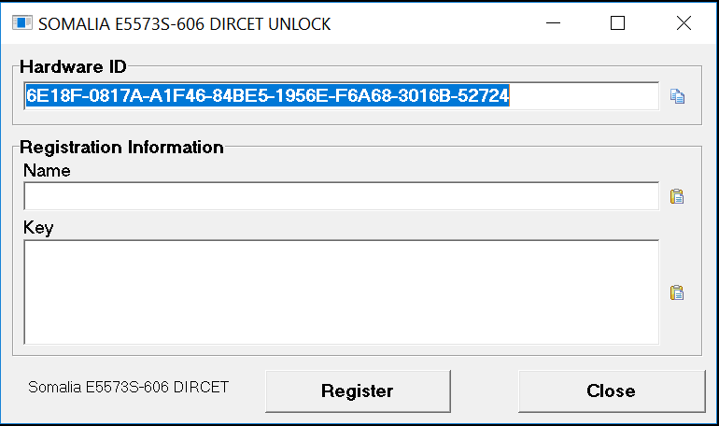The height and width of the screenshot is (426, 719).
Task: Click the Registration Information group heading
Action: 121,148
